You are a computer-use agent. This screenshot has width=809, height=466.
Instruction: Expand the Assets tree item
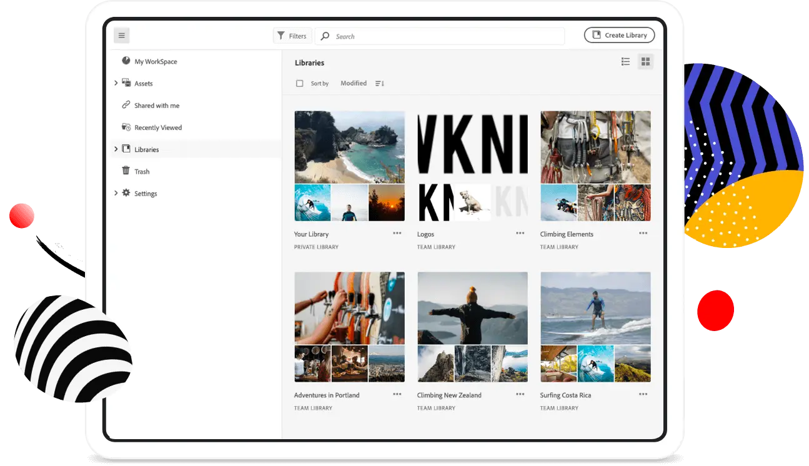click(x=116, y=82)
